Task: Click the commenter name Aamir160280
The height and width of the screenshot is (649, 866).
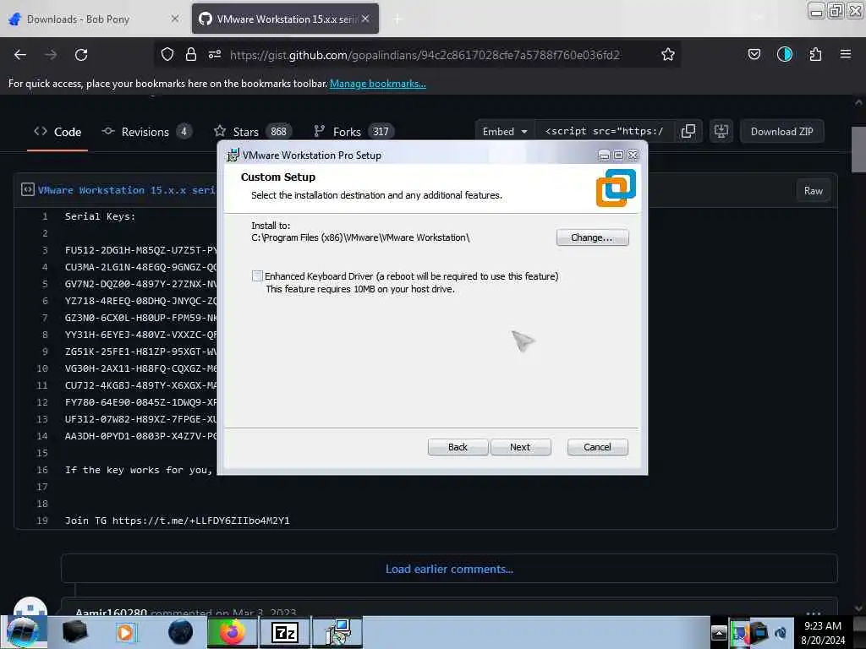Action: 111,612
